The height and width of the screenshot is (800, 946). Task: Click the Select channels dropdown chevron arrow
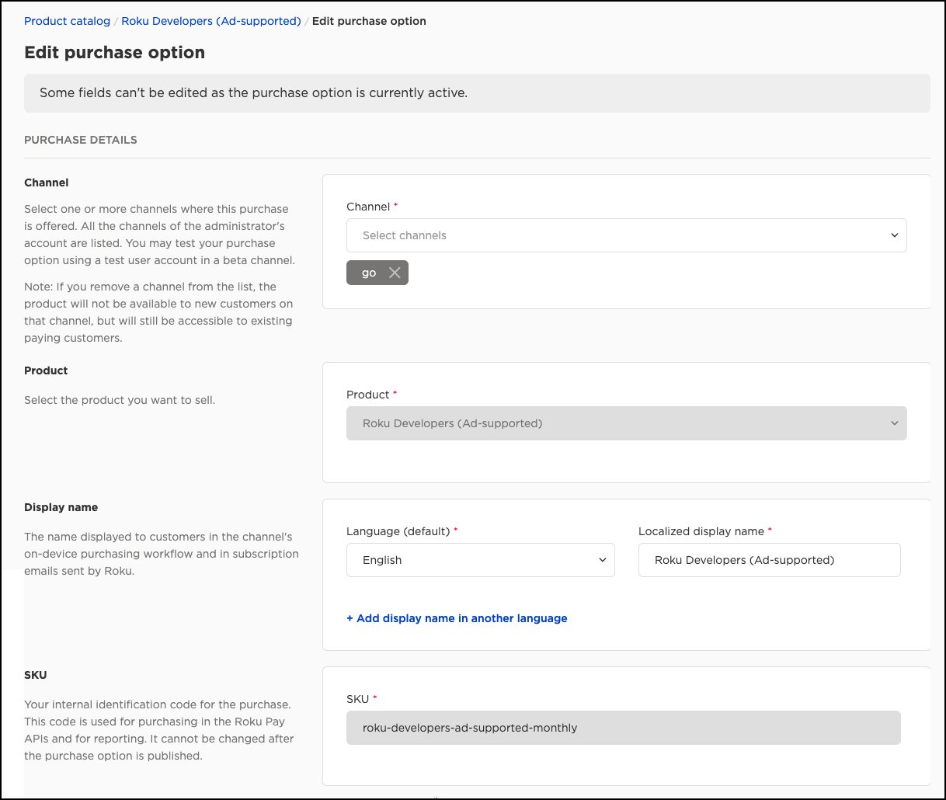coord(894,235)
